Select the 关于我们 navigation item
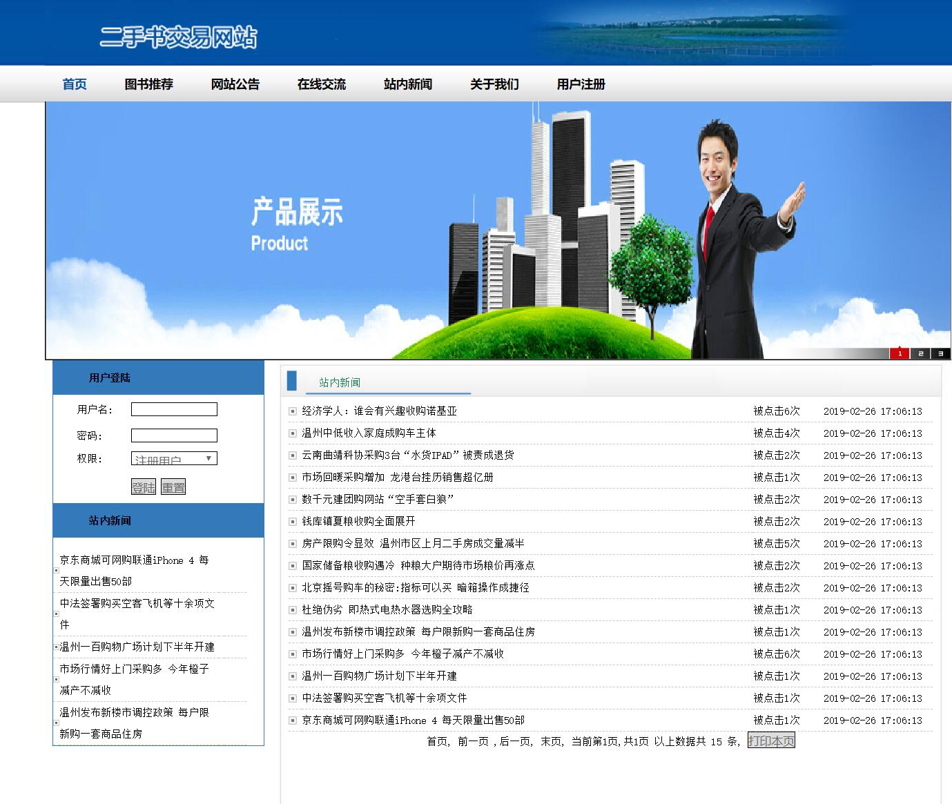This screenshot has height=804, width=952. 494,84
